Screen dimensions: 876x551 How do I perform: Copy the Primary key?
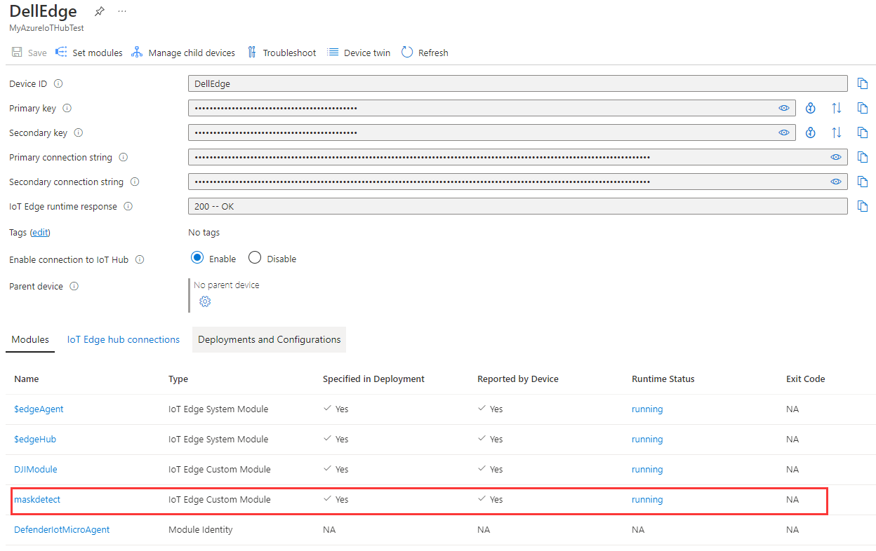coord(863,108)
